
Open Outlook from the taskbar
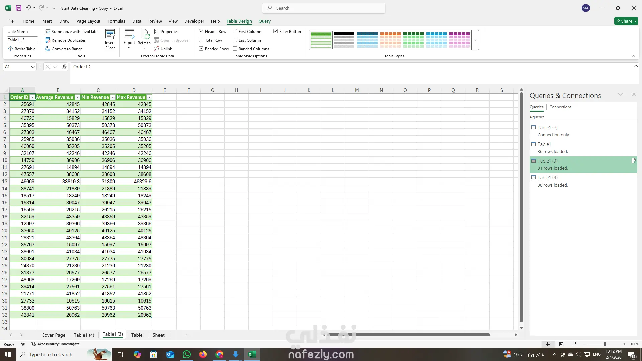(x=170, y=354)
